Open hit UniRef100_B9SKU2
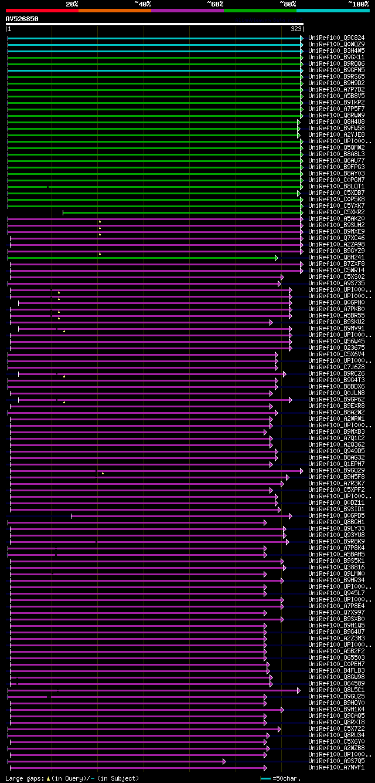 (x=336, y=322)
